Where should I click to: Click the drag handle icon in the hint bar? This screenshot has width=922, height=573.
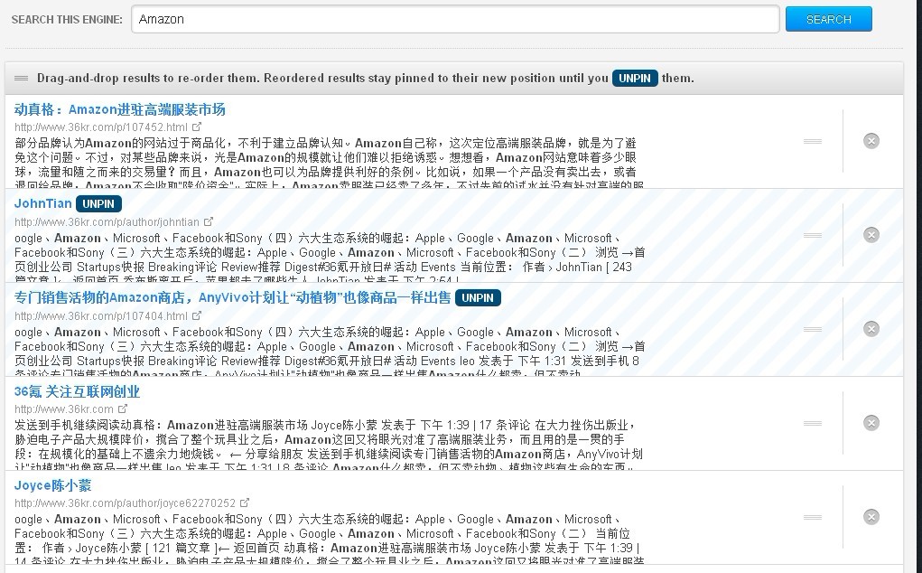coord(21,79)
